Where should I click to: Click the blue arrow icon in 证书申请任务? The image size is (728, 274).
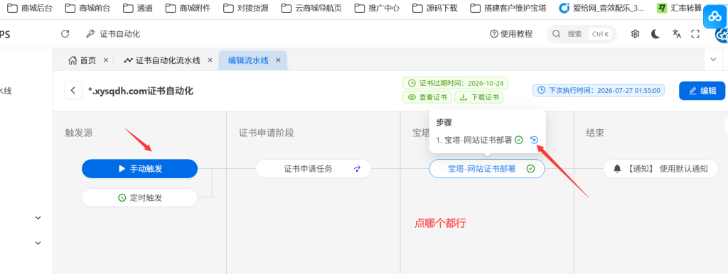pos(357,169)
